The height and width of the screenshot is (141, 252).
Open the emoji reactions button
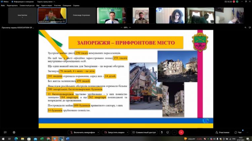tap(168, 132)
